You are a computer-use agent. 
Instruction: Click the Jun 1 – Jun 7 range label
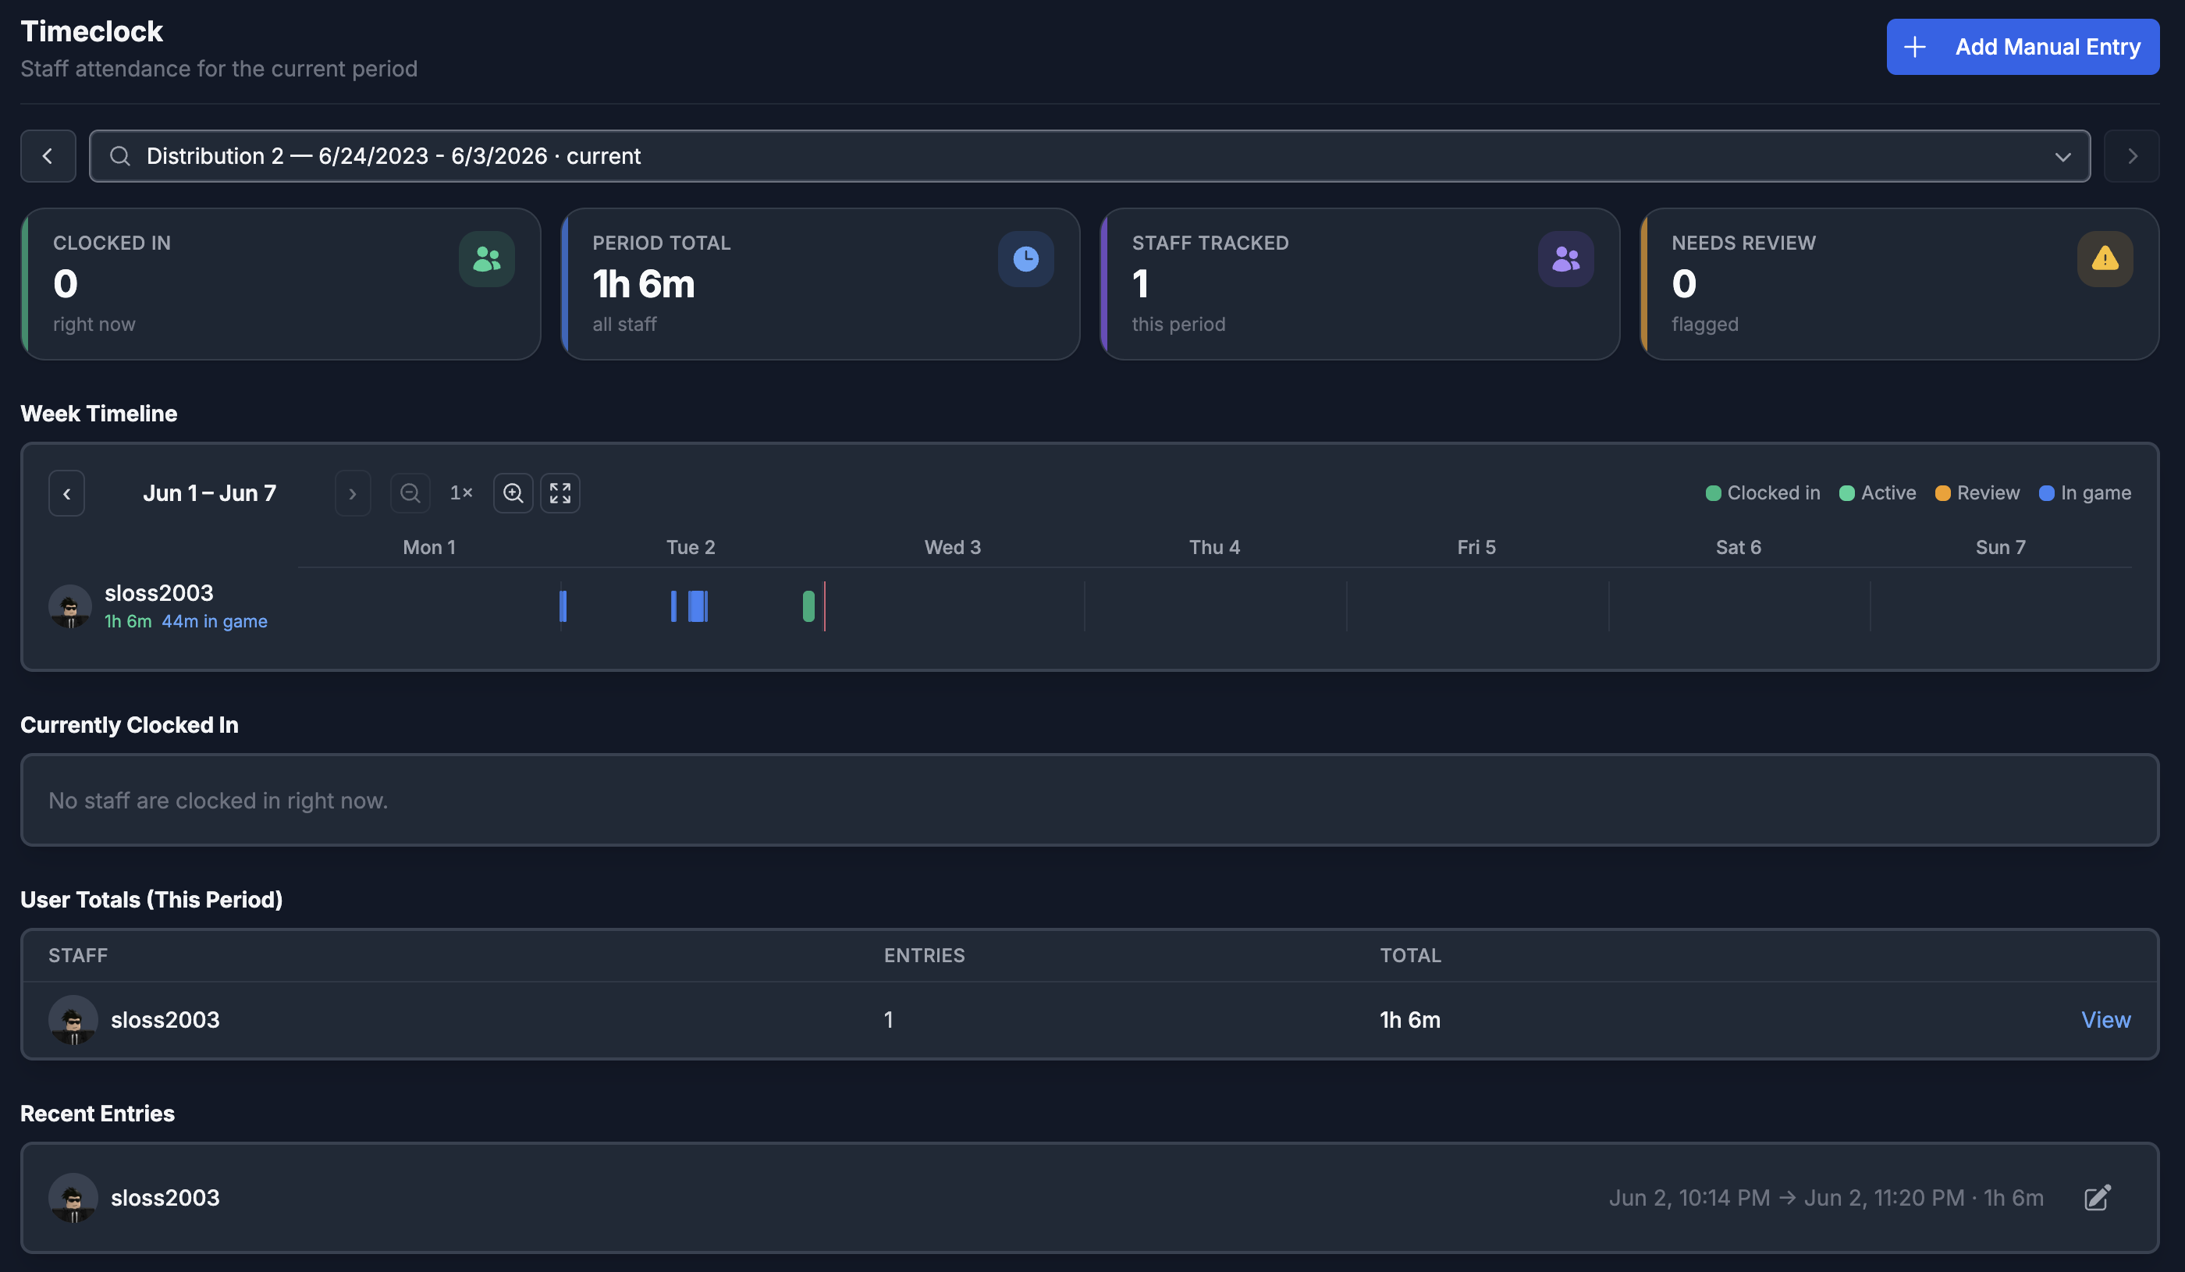click(x=209, y=492)
